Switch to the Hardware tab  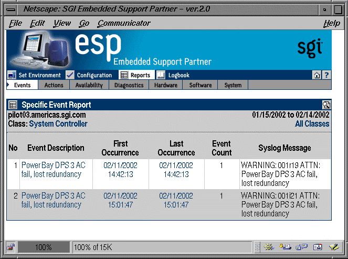point(166,85)
